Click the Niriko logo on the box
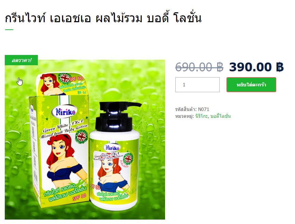Image resolution: width=295 pixels, height=224 pixels. [65, 112]
